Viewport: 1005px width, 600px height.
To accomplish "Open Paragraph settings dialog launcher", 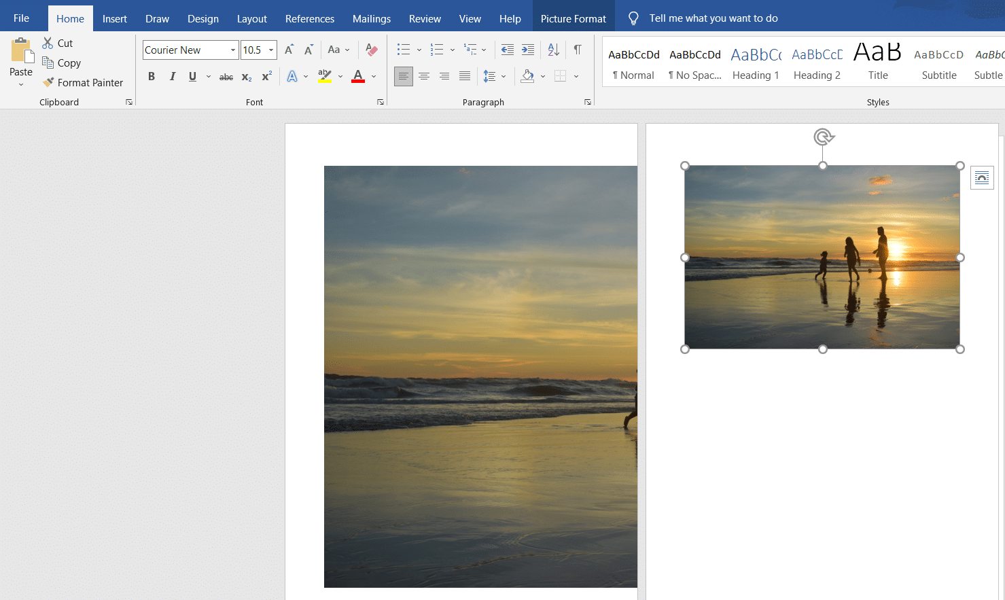I will click(x=588, y=102).
